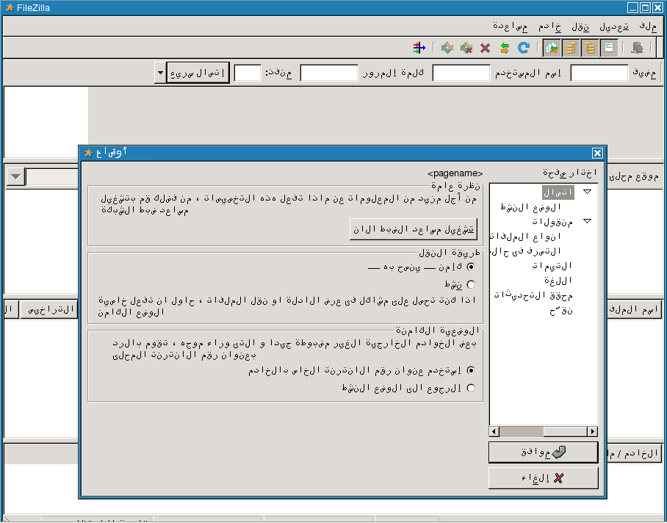Viewport: 667px width, 523px height.
Task: Open the 'تعديل' menu
Action: point(614,26)
